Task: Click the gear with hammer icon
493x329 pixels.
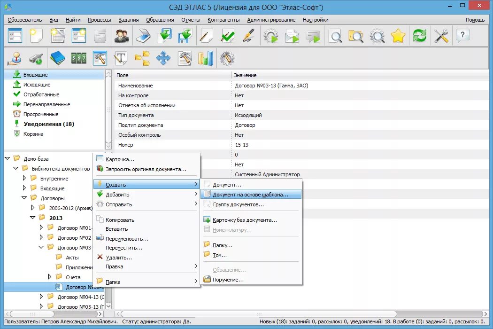Action: click(227, 58)
